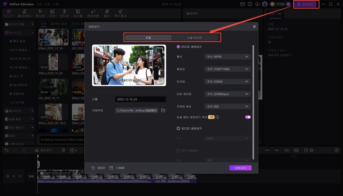Click the info icon next to VIP badge
The image size is (343, 196).
click(218, 117)
